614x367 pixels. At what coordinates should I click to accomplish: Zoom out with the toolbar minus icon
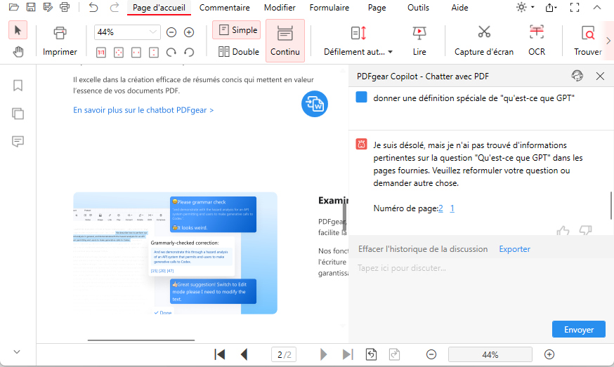(x=171, y=32)
